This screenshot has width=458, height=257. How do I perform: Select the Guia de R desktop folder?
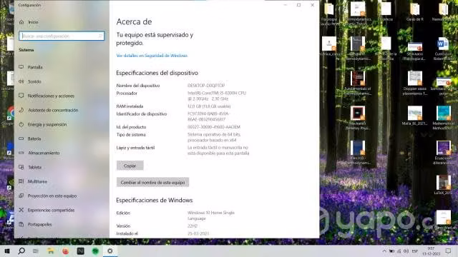pos(415,11)
